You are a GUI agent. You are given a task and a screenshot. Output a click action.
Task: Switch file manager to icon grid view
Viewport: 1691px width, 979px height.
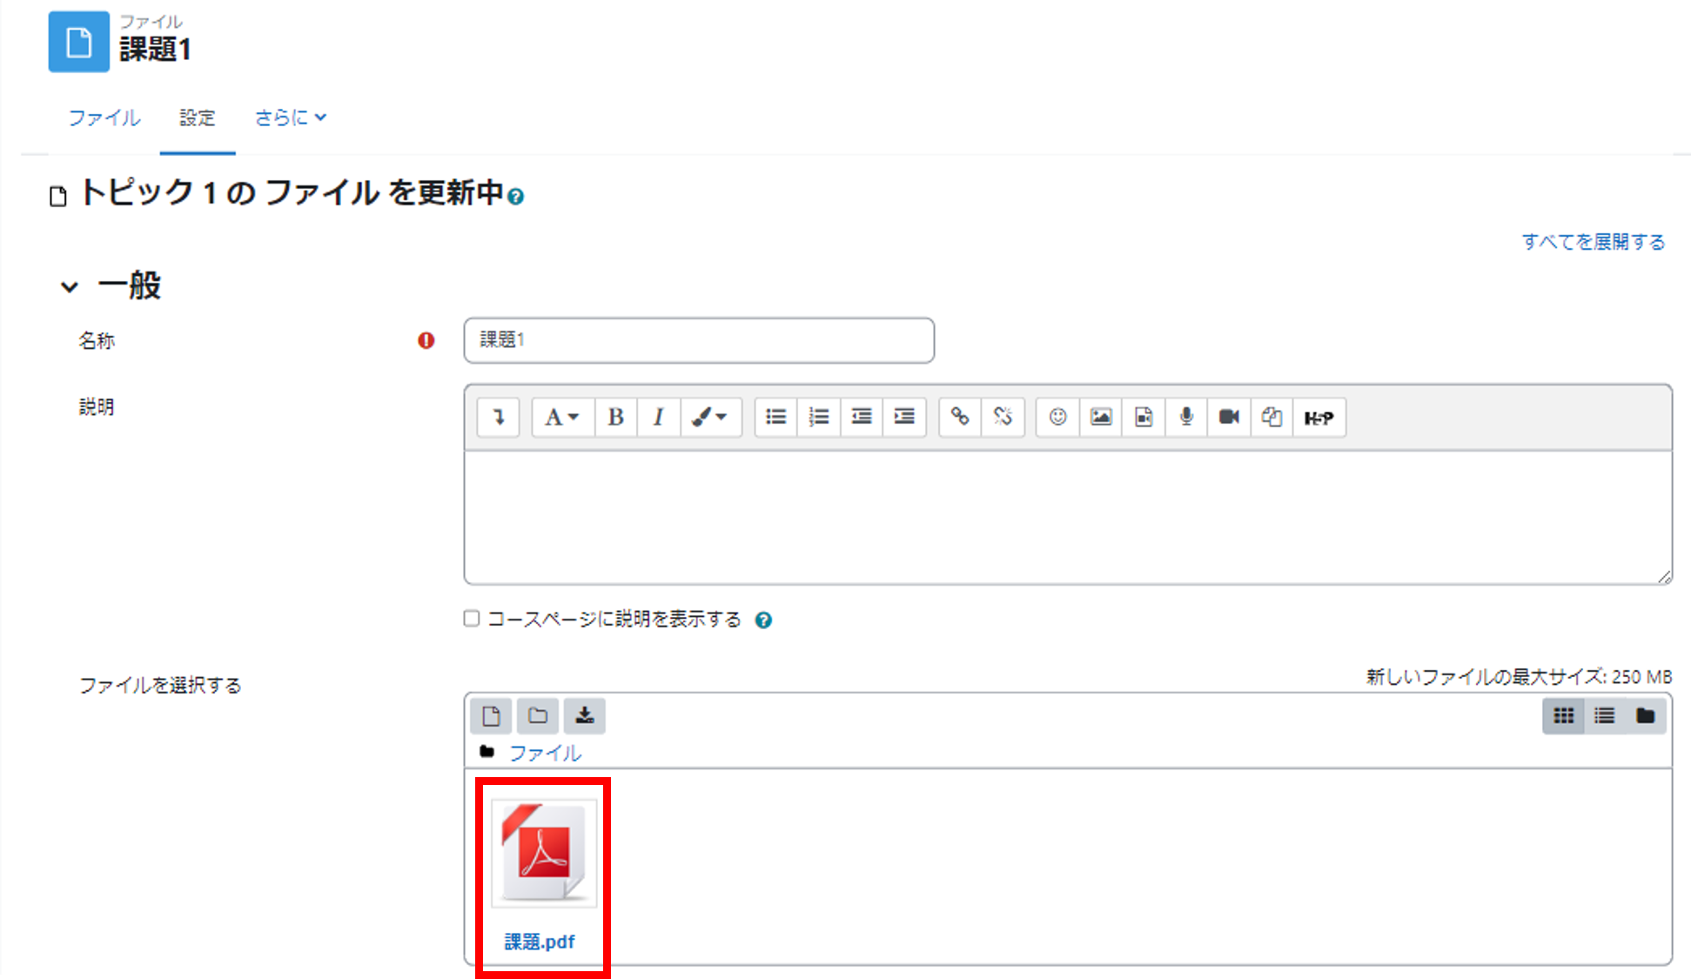point(1564,716)
